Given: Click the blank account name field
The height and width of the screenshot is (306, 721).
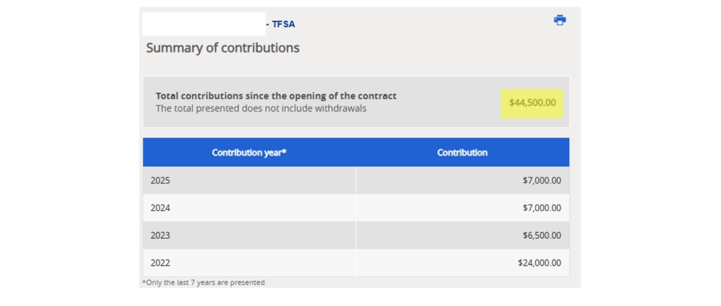Looking at the screenshot, I should pos(204,24).
